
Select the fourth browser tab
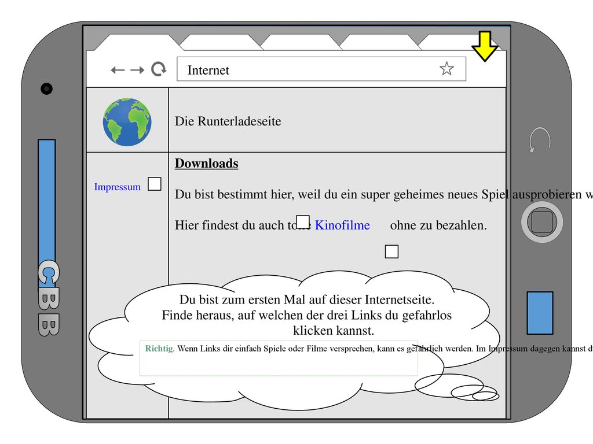[x=380, y=42]
